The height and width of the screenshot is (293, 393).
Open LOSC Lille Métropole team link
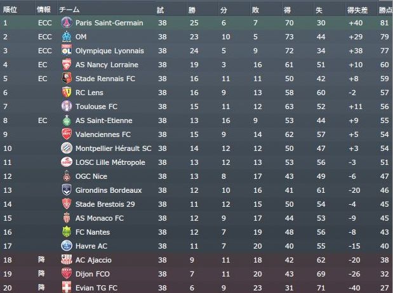(x=110, y=162)
